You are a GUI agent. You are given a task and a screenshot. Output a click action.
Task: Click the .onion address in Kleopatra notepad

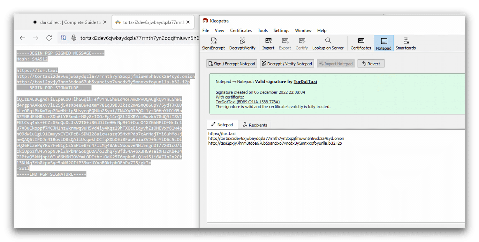point(276,138)
